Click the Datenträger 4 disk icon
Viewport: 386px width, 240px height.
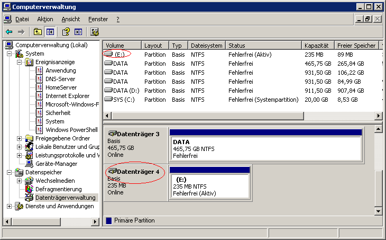pos(112,172)
